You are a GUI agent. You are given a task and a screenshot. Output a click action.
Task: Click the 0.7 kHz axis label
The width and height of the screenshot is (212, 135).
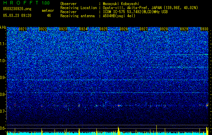click(3, 111)
